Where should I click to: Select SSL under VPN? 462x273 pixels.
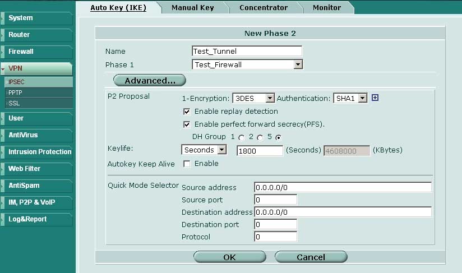39,103
